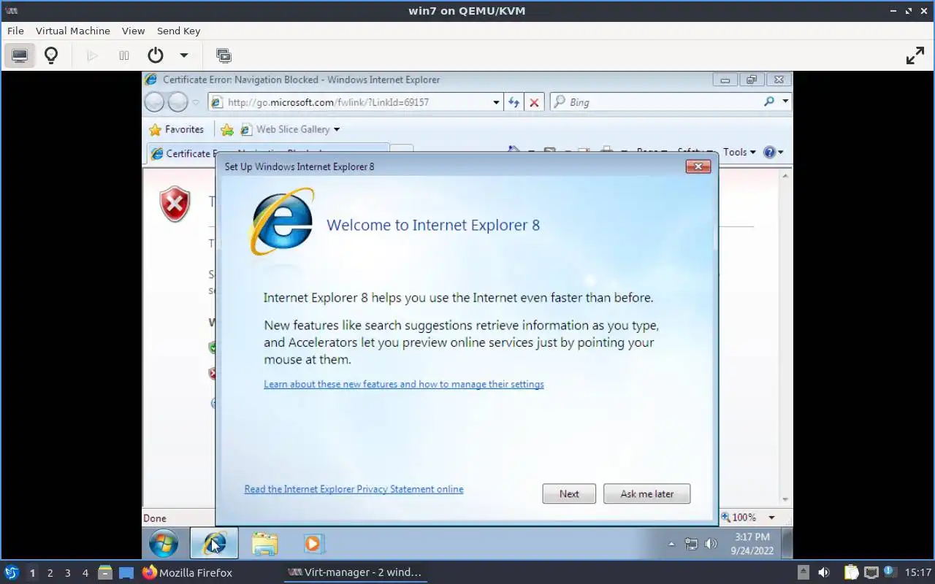This screenshot has width=935, height=584.
Task: Open the host application menu icon
Action: [11, 572]
